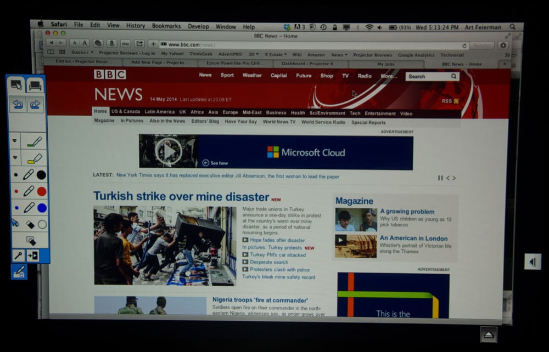
Task: Select the PC interactive mouse mode tab
Action: pos(16,85)
